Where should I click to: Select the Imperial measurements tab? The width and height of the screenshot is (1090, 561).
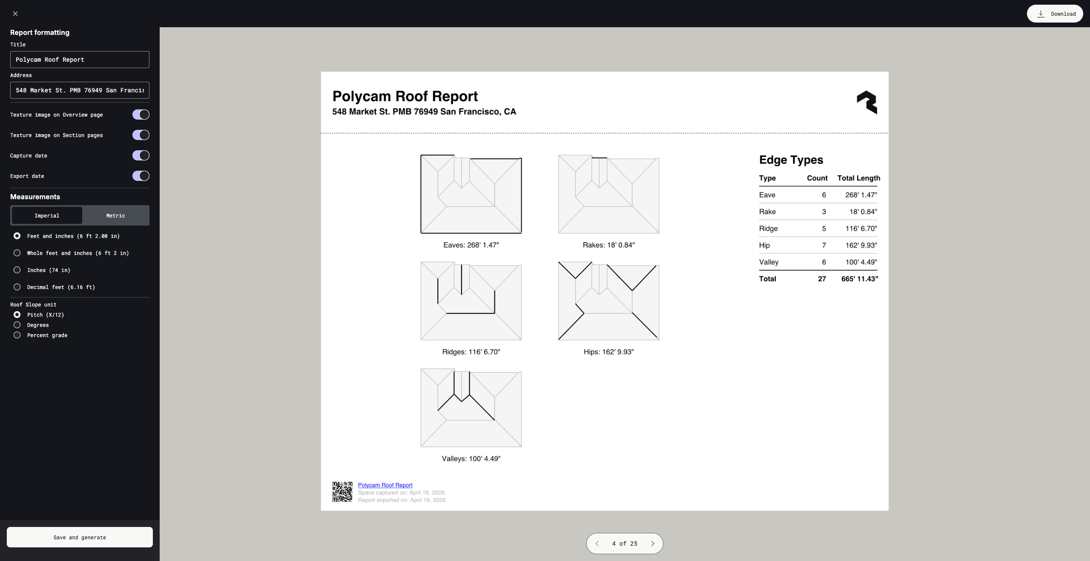(x=47, y=216)
